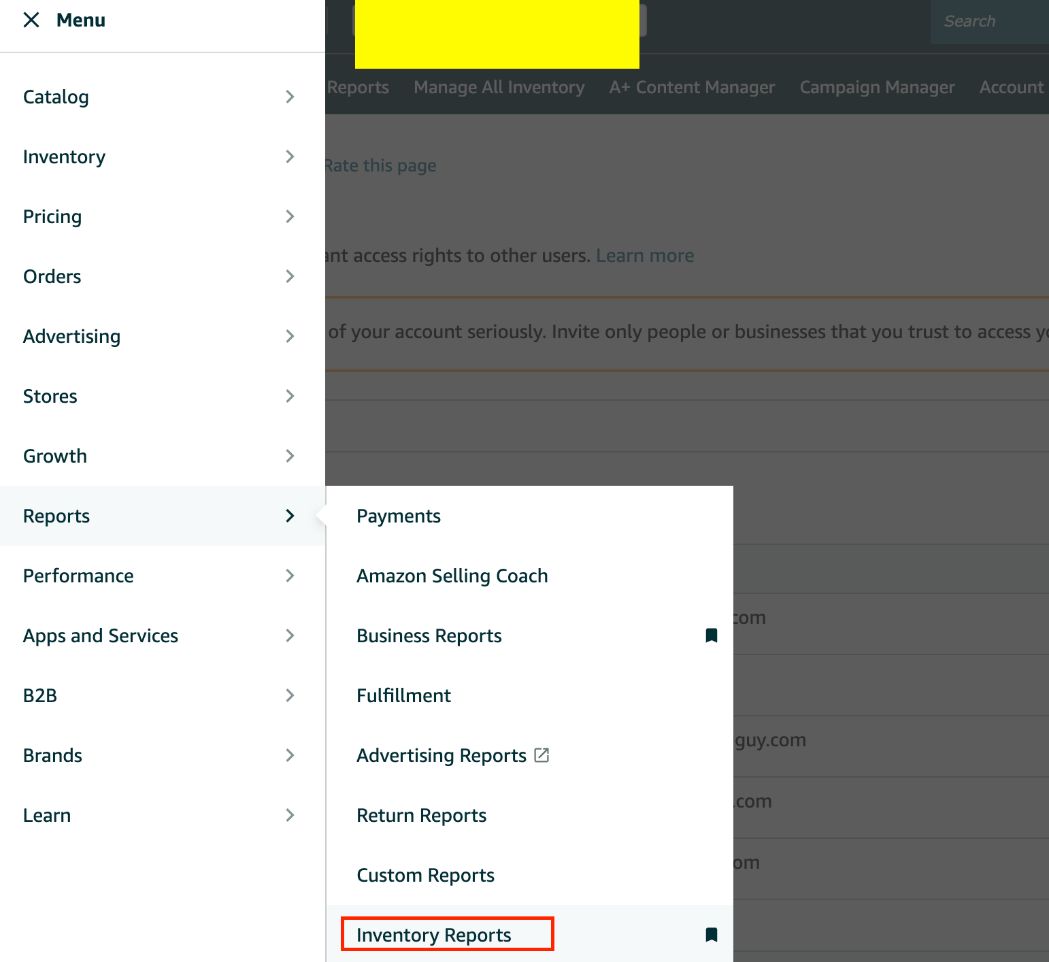Open Payments in the Reports submenu
The image size is (1049, 962).
click(x=530, y=516)
